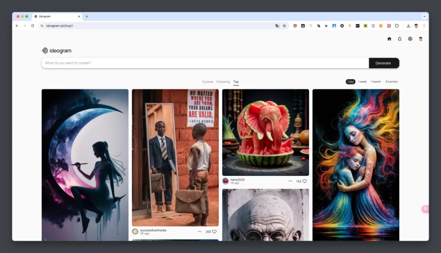Select the Top tab
Image resolution: width=441 pixels, height=253 pixels.
tap(236, 82)
